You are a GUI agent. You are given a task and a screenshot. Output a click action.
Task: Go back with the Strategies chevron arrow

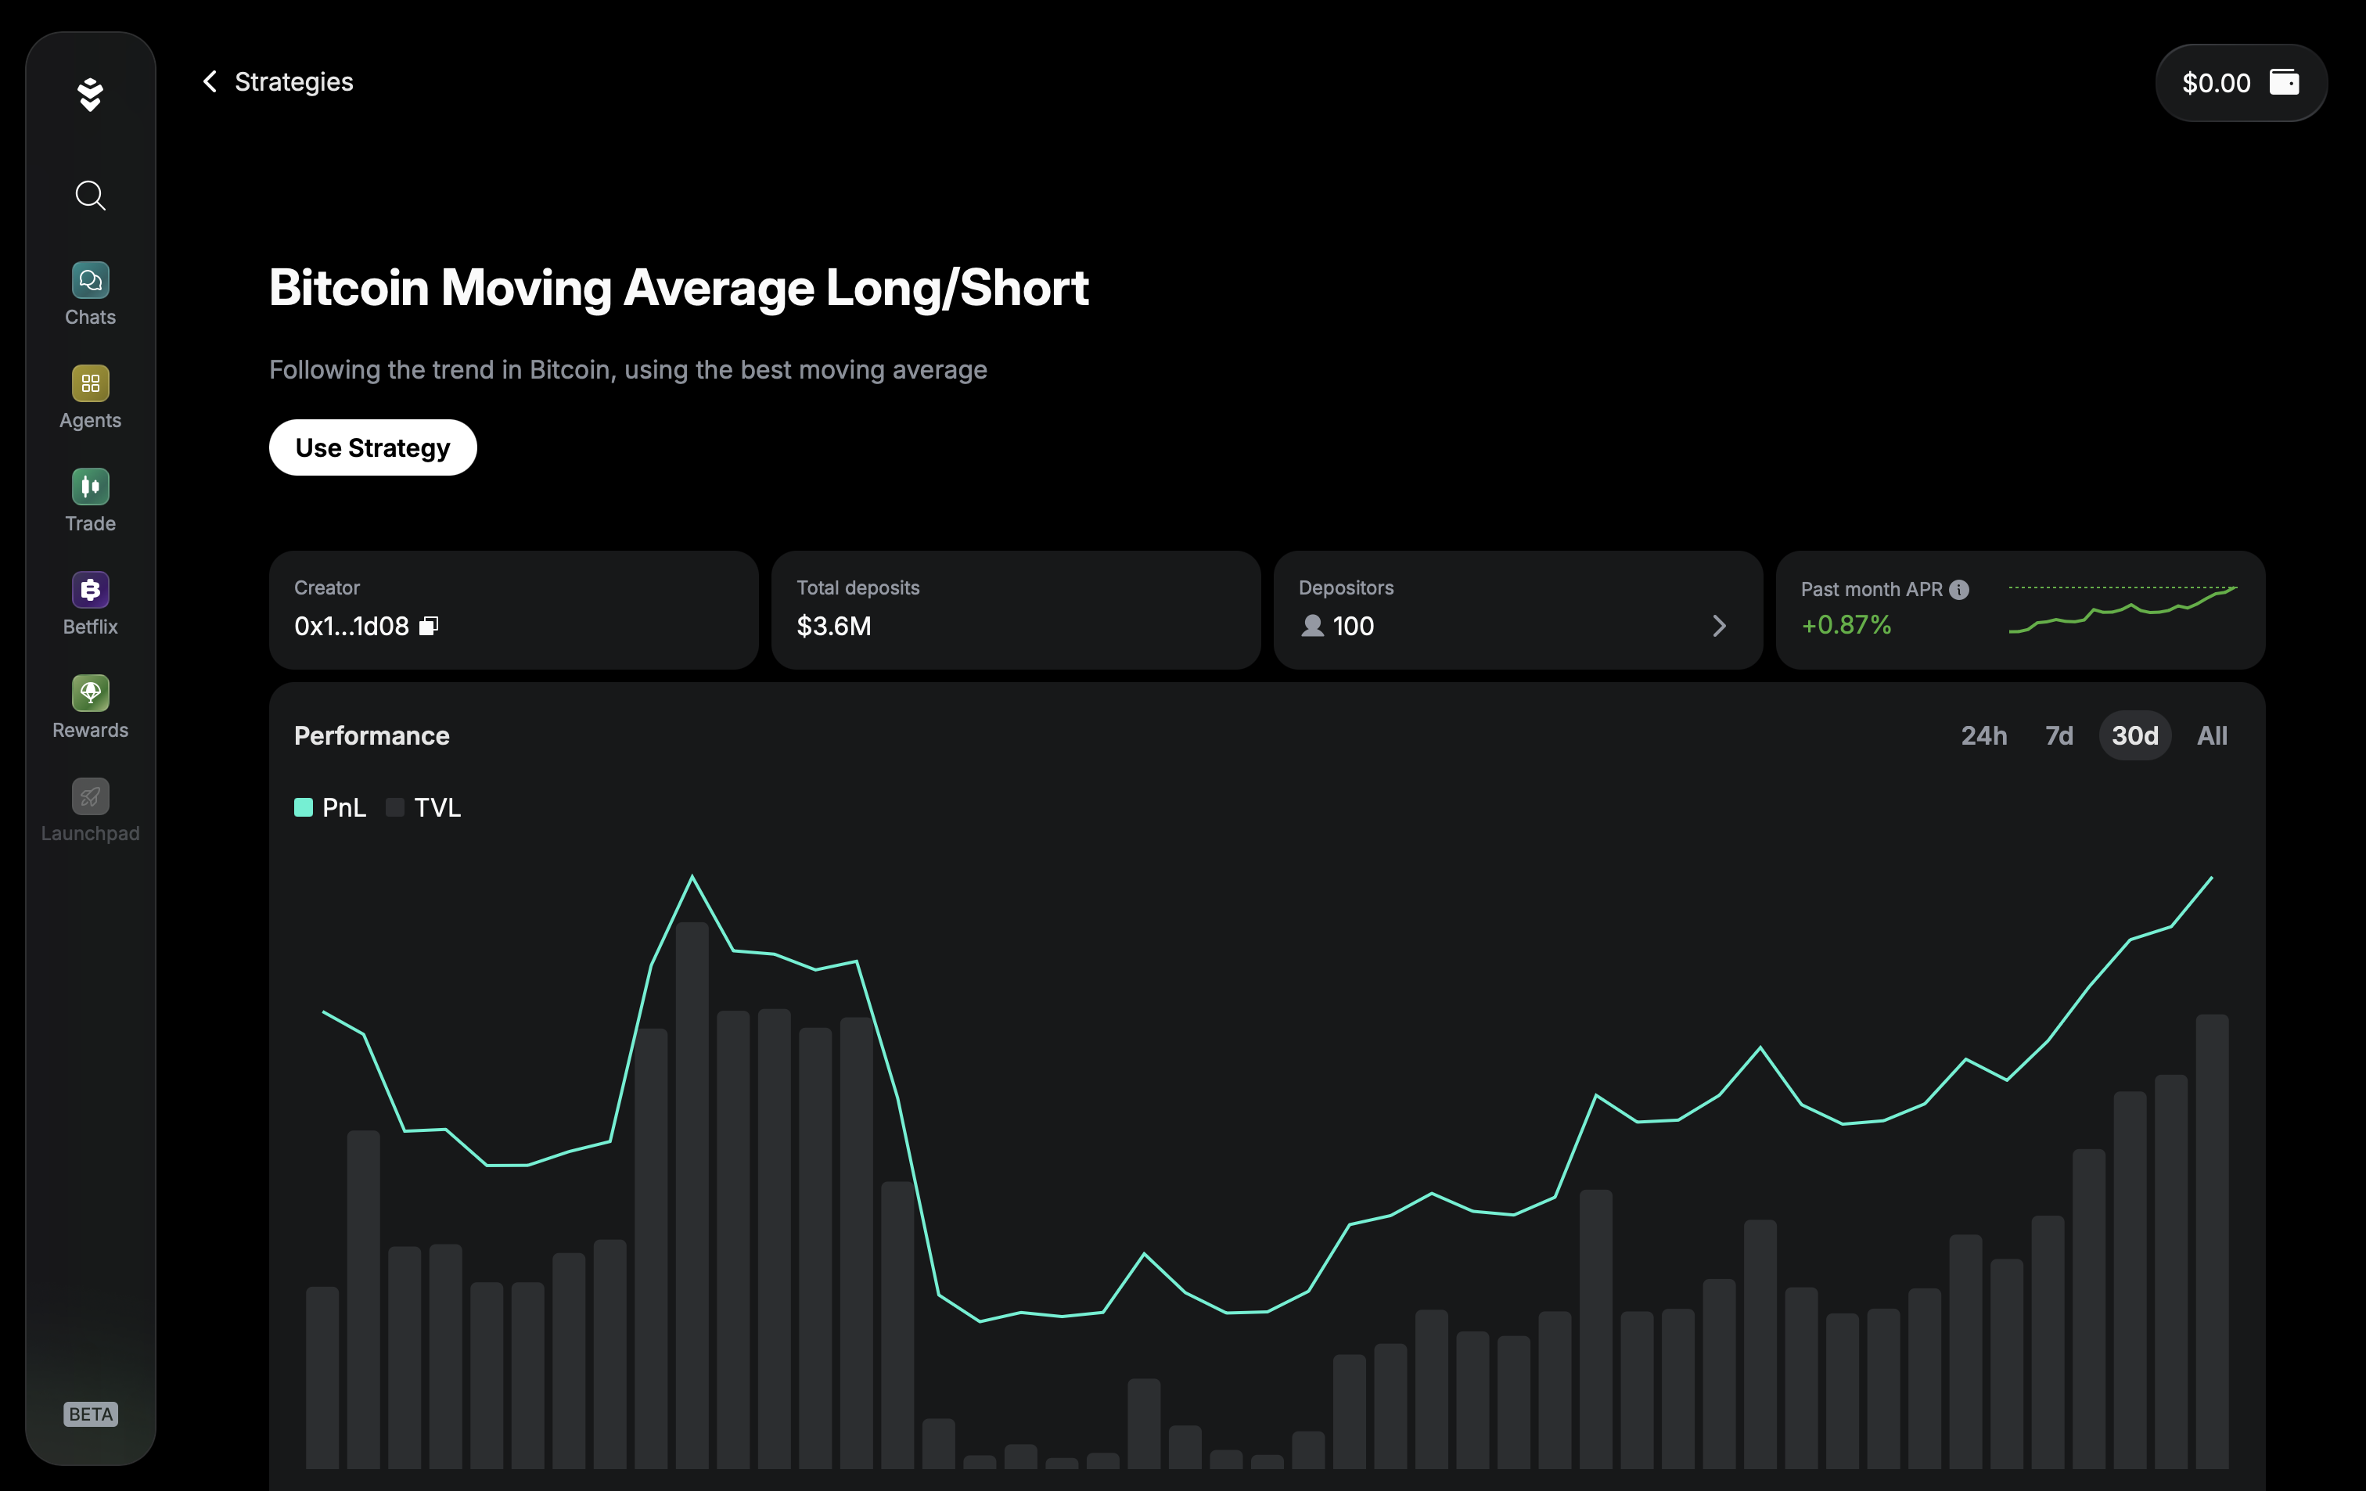(210, 81)
